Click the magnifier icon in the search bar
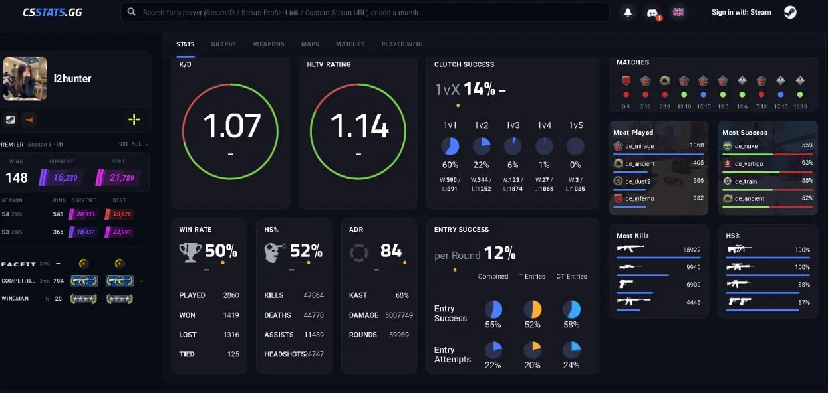Screen dimensions: 828x393 [132, 12]
